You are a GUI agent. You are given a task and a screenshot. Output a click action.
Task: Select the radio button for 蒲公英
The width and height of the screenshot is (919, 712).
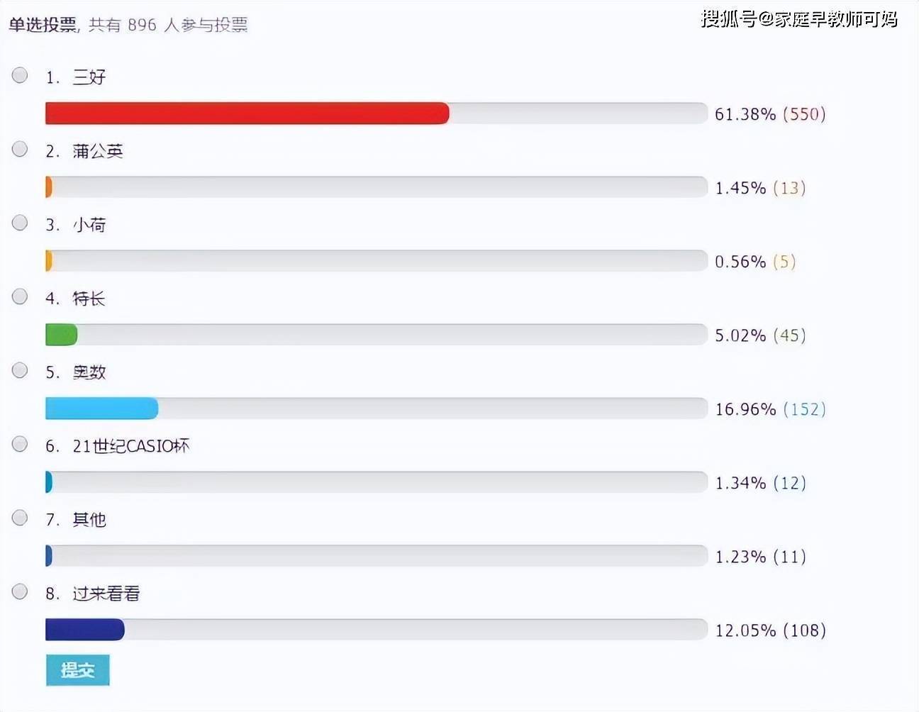click(x=20, y=149)
